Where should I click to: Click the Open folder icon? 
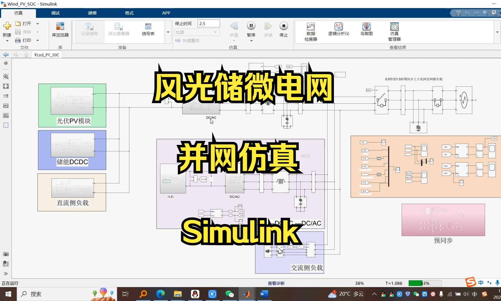(18, 23)
